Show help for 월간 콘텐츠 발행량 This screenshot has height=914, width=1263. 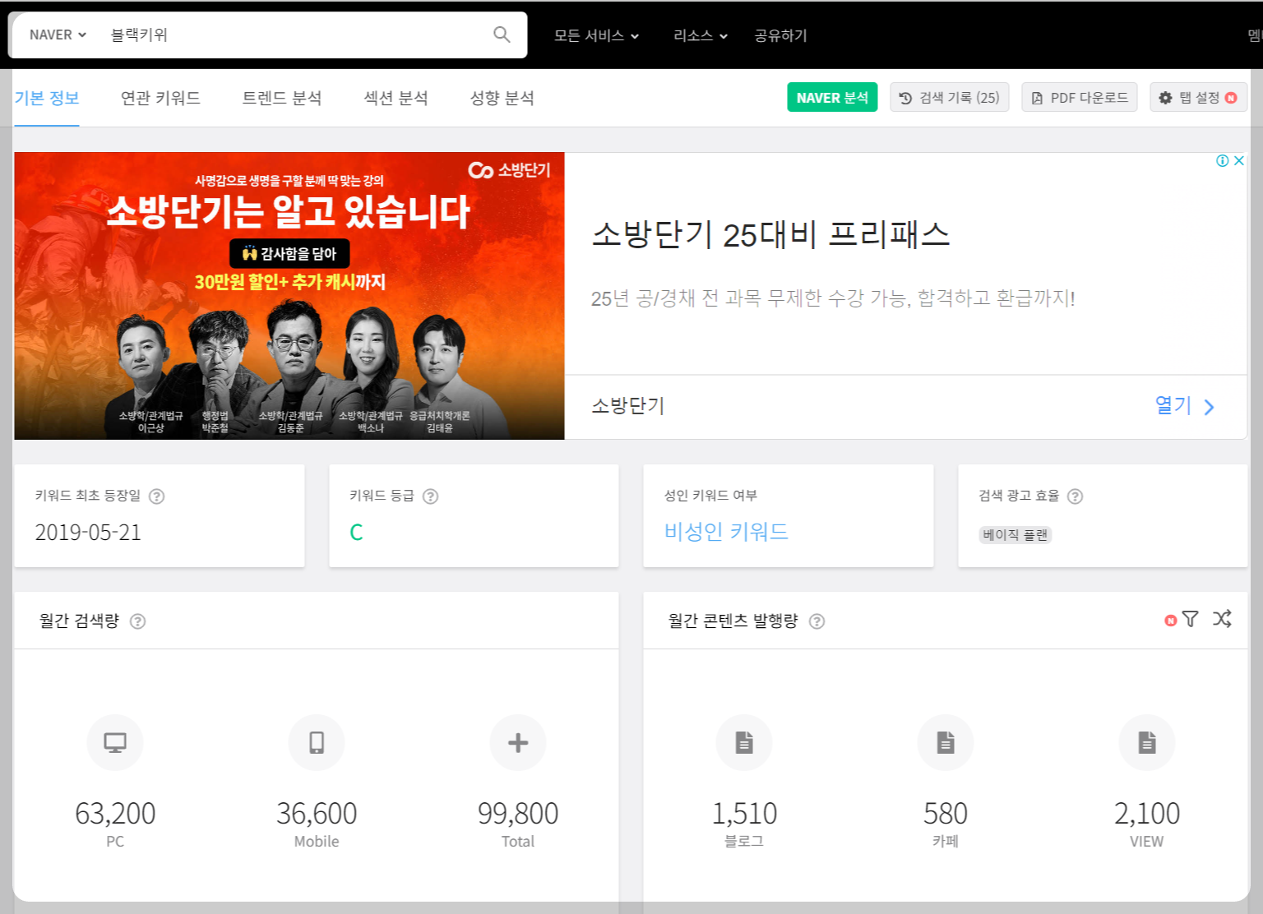[x=817, y=621]
